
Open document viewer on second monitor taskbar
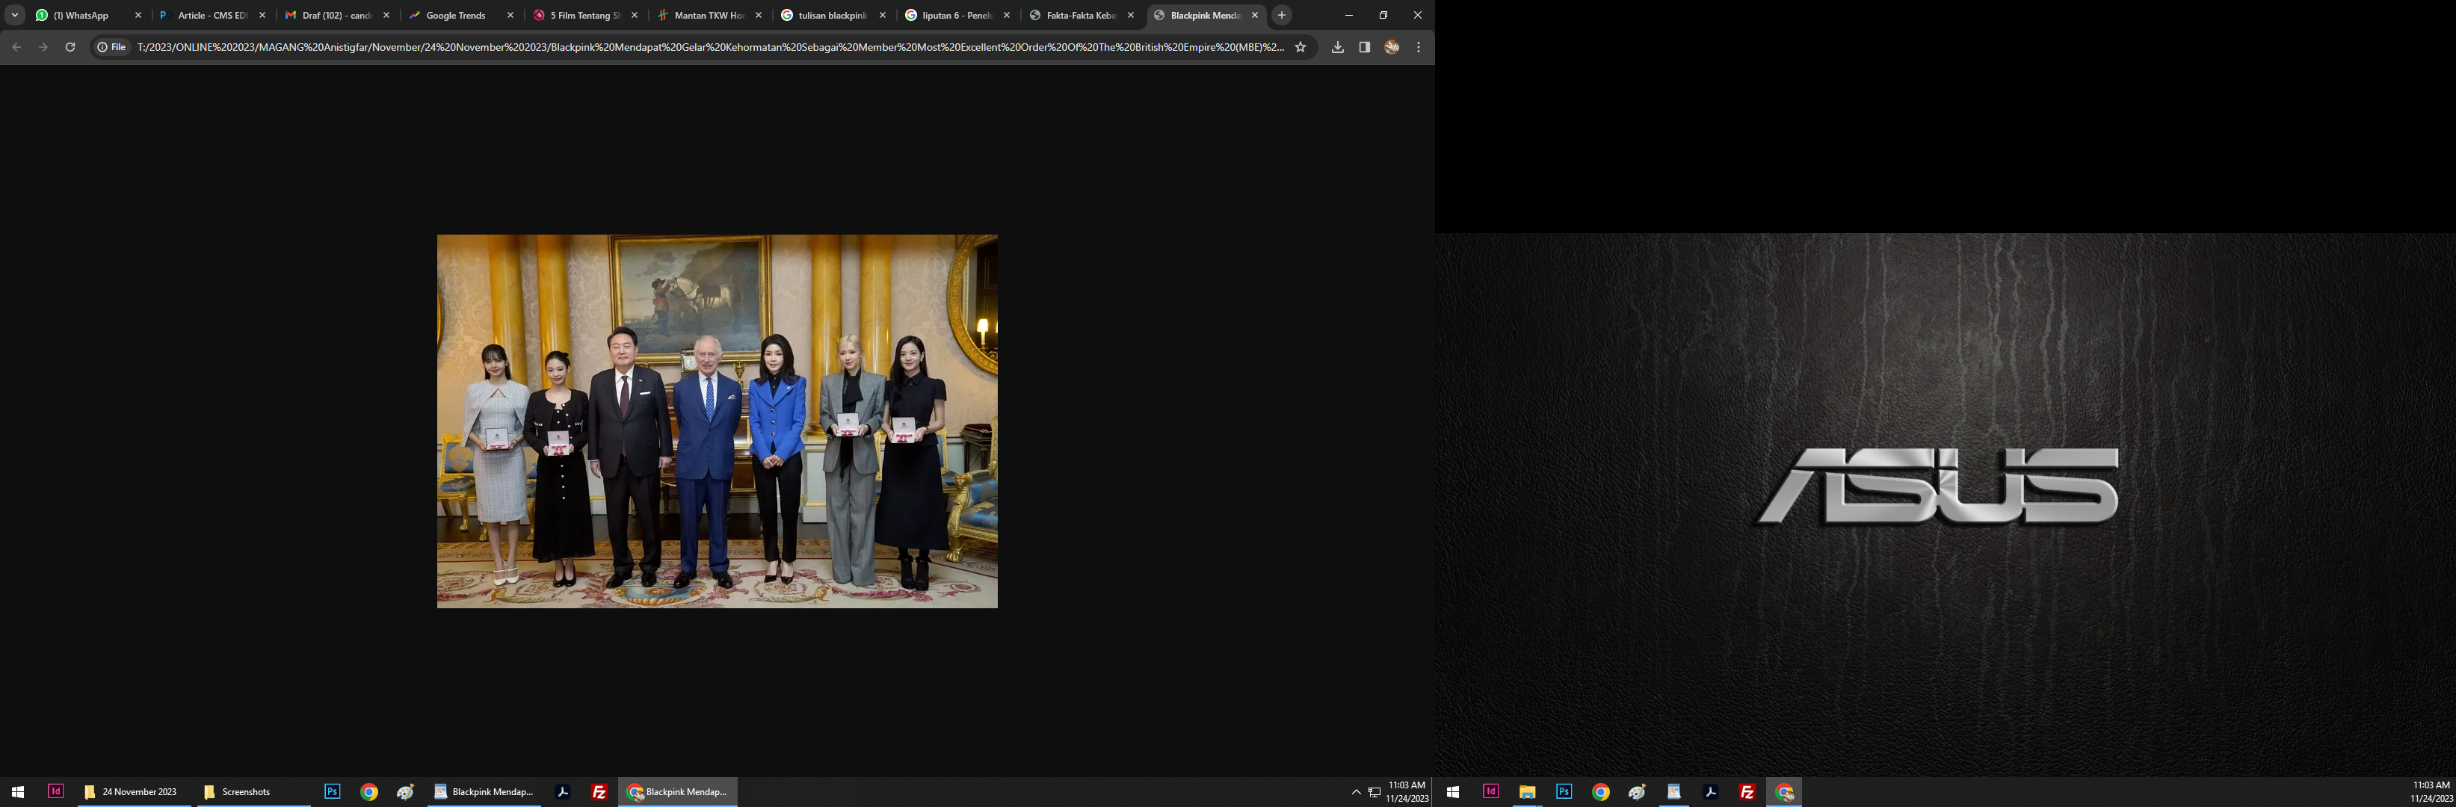(x=1673, y=792)
